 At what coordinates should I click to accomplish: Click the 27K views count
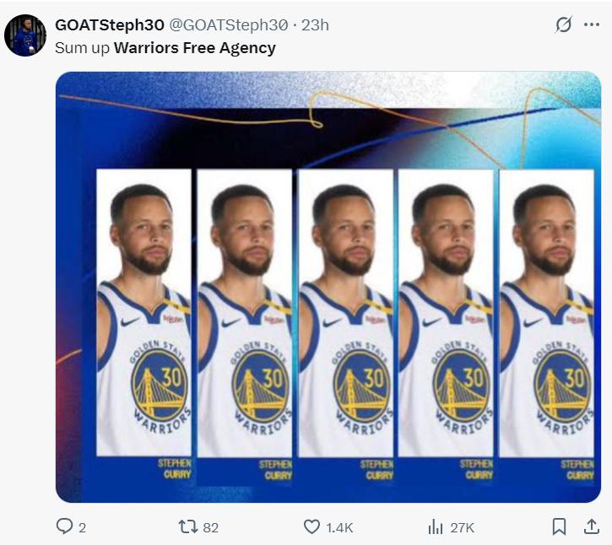click(x=462, y=528)
